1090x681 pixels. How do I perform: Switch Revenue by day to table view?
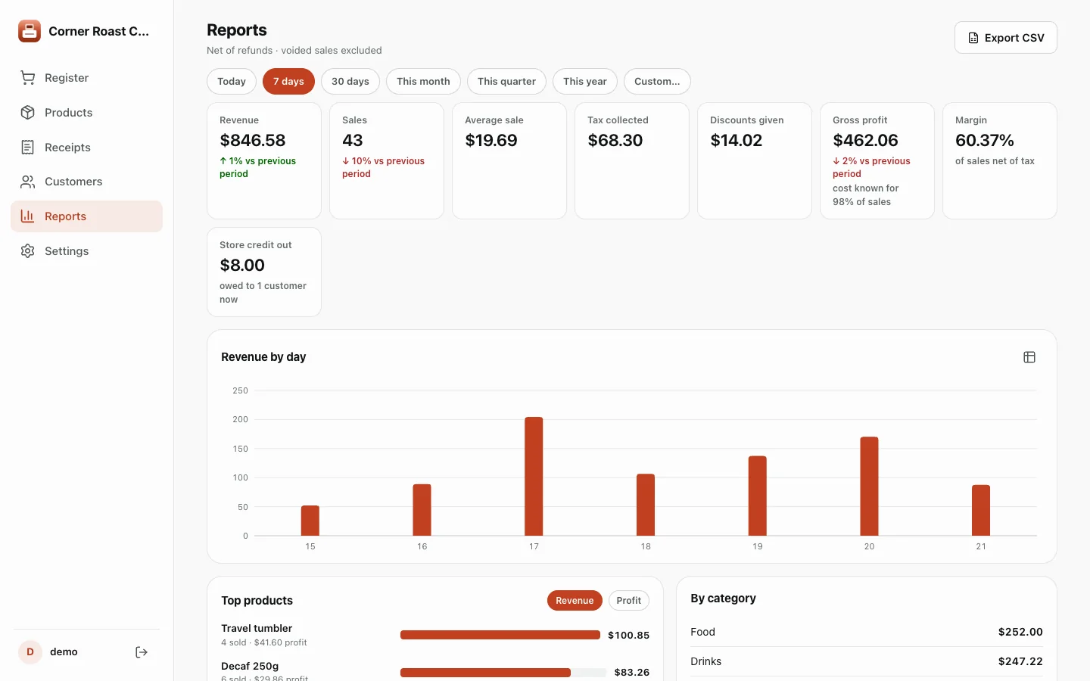pos(1029,357)
